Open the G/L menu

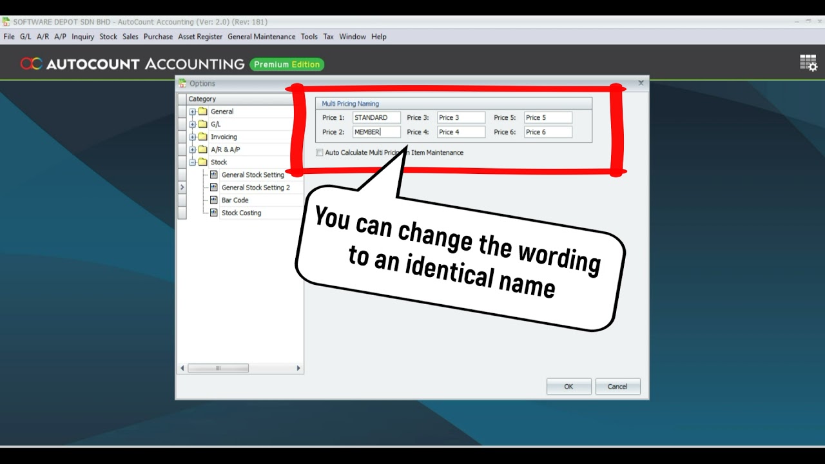(26, 37)
